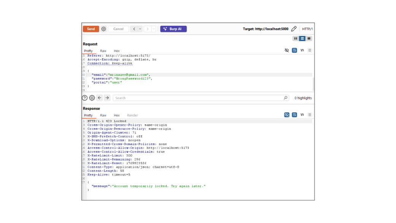
Task: Click the "portal":"user" line
Action: pyautogui.click(x=107, y=82)
